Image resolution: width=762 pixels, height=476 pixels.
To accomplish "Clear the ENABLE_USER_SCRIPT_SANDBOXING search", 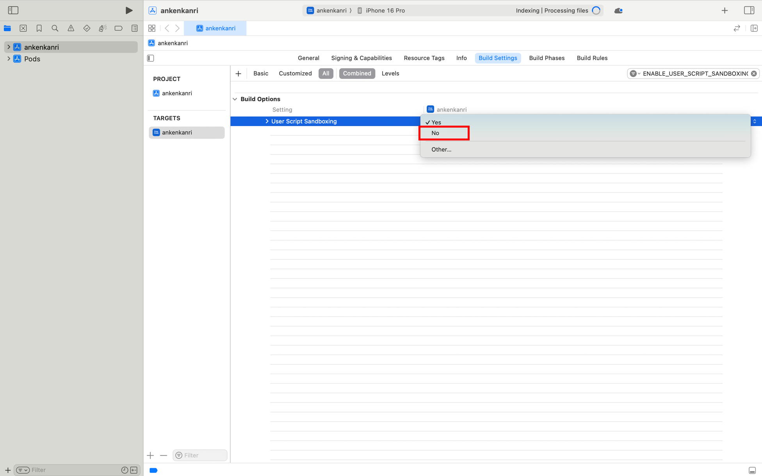I will click(754, 73).
